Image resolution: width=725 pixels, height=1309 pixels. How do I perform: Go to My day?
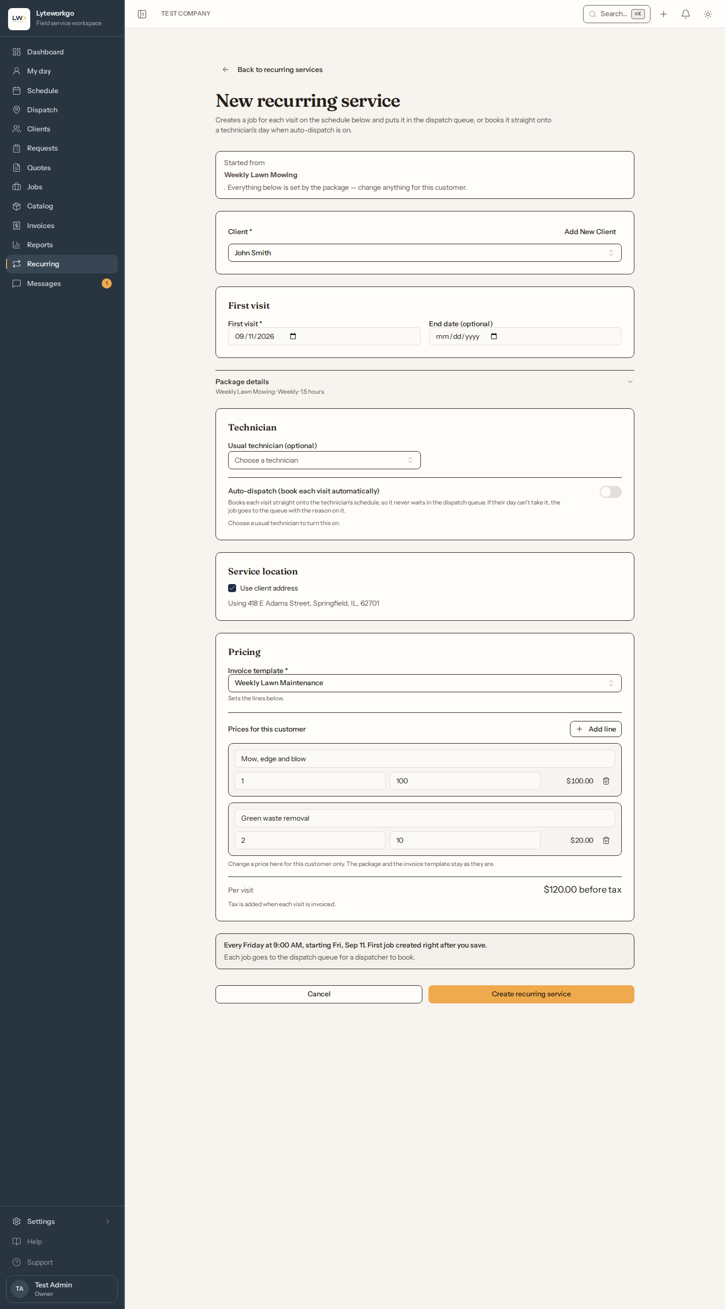coord(62,71)
